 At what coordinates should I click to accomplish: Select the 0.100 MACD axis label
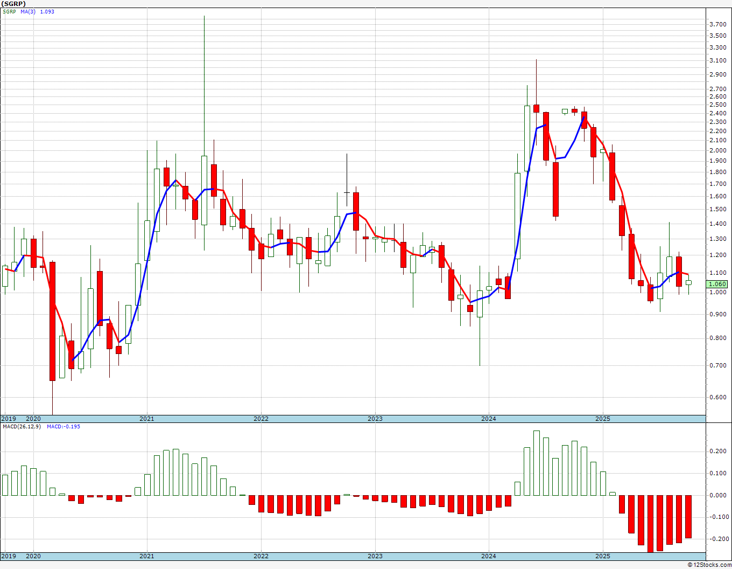pos(718,474)
